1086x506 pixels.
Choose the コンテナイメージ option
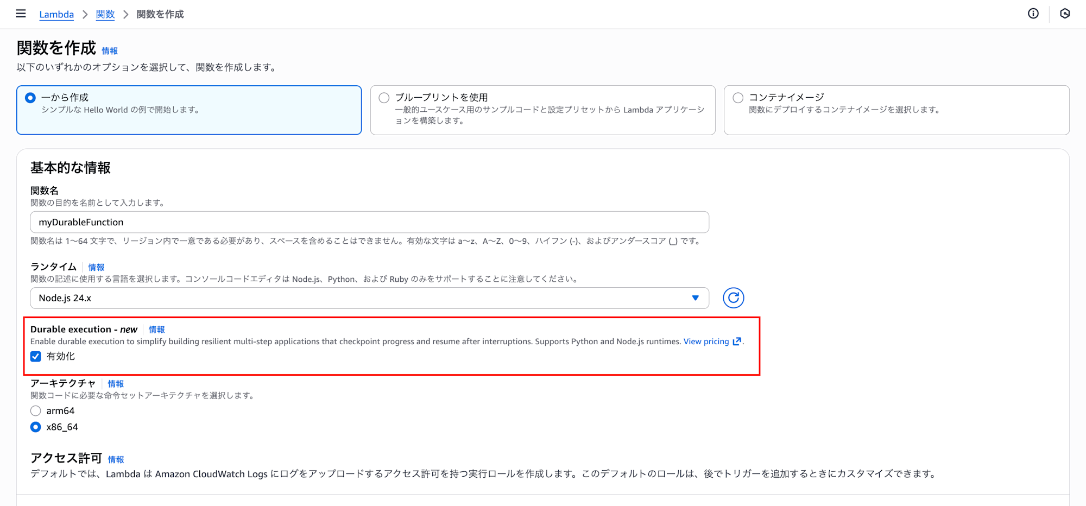tap(738, 98)
